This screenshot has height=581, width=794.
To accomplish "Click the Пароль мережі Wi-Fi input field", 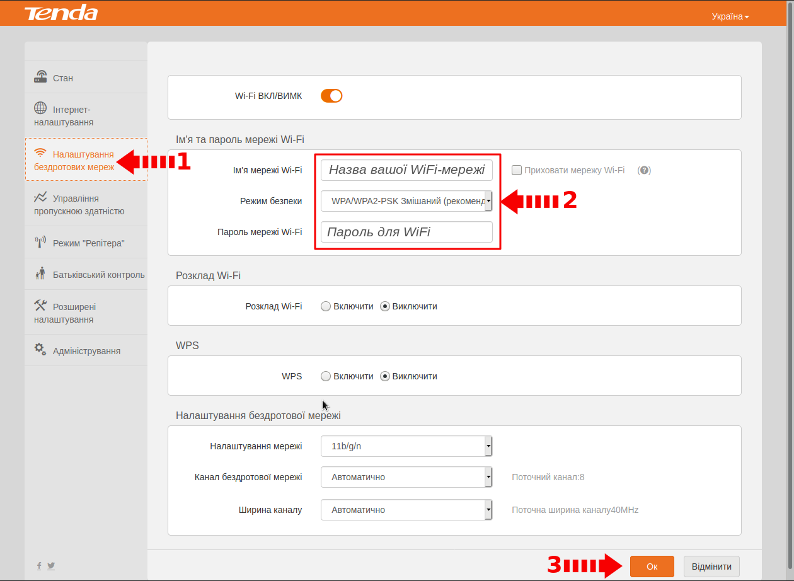I will [406, 232].
